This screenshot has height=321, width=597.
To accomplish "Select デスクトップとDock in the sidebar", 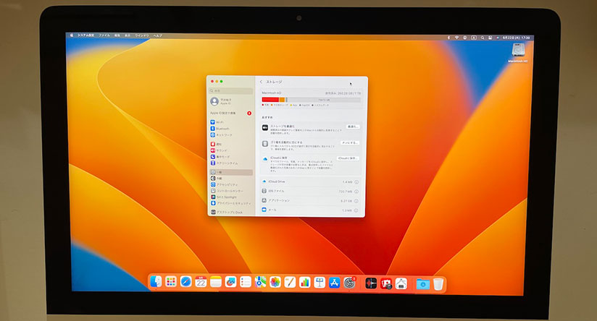I will click(230, 213).
